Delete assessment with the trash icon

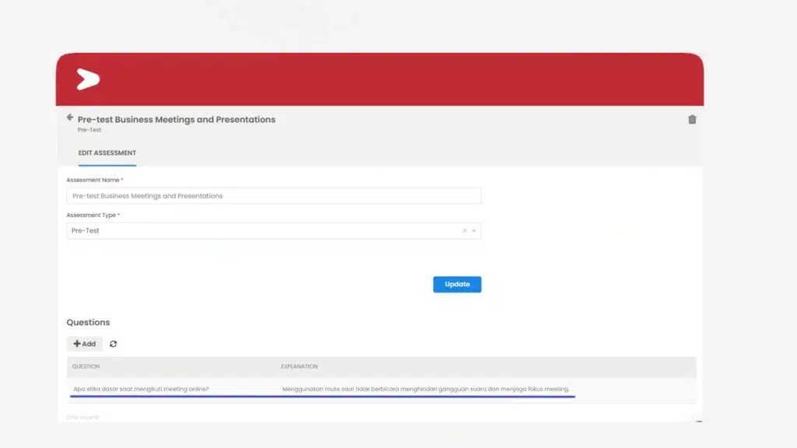click(x=692, y=120)
